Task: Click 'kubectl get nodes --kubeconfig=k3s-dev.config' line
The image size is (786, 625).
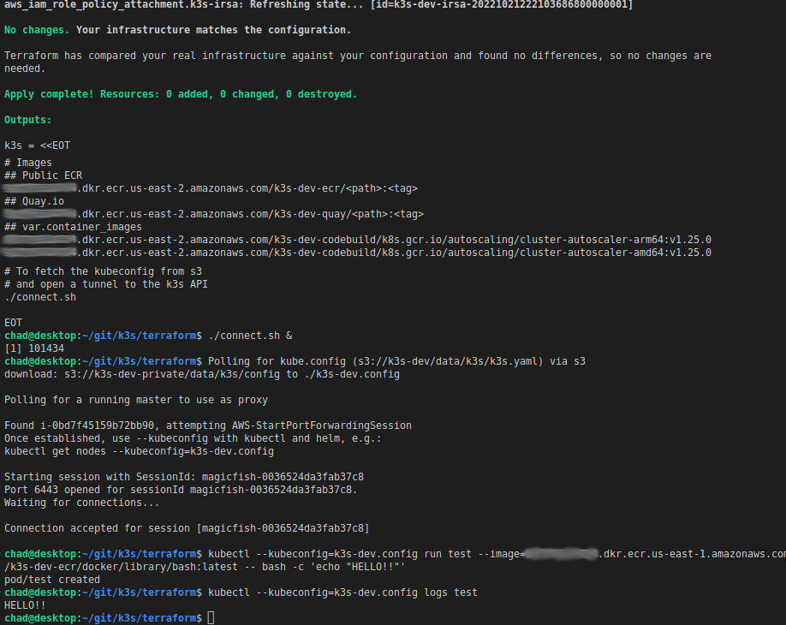Action: pyautogui.click(x=139, y=451)
